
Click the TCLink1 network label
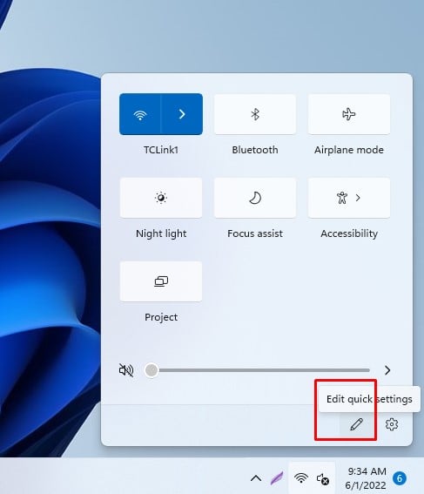(161, 150)
